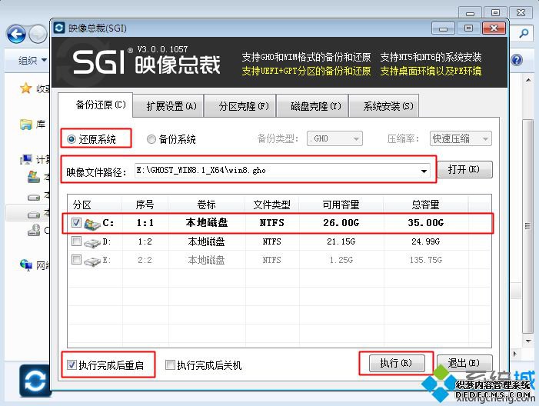Viewport: 539px width, 406px height.
Task: Sort by the 序号 column header
Action: (145, 205)
